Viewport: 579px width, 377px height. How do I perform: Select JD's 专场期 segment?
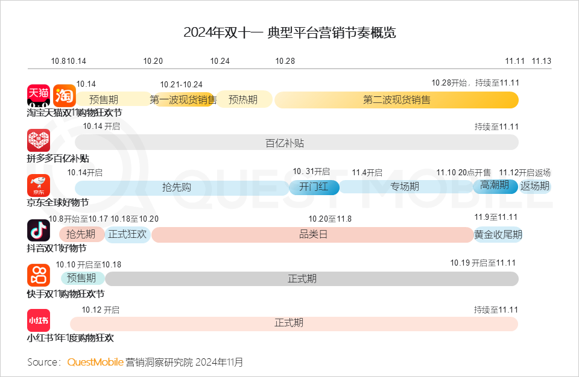pyautogui.click(x=407, y=187)
